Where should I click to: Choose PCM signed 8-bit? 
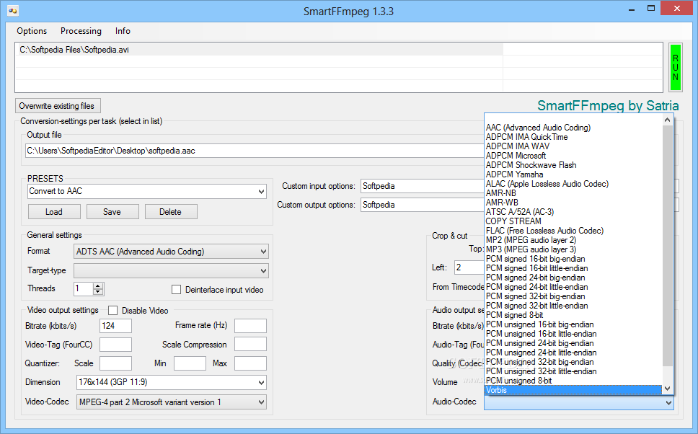click(573, 315)
